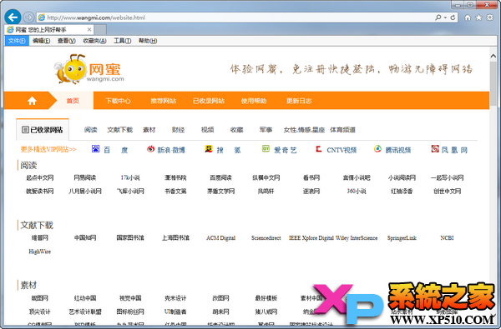Open 使用帮助 in navigation bar
The height and width of the screenshot is (329, 501).
(254, 101)
